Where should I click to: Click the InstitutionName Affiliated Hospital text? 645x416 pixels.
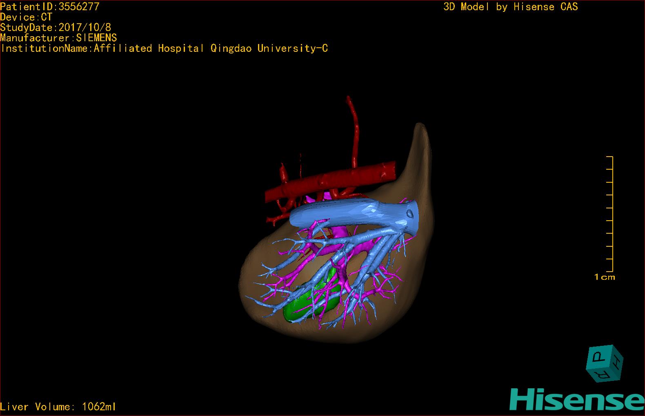click(164, 49)
